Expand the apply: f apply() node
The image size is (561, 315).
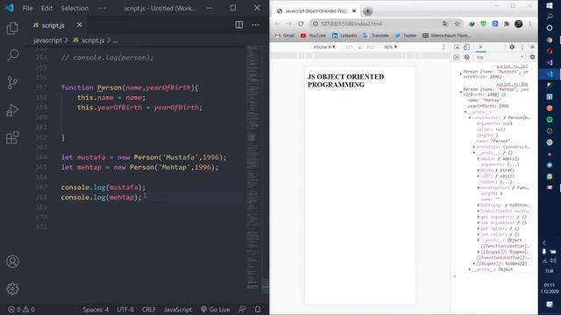479,158
